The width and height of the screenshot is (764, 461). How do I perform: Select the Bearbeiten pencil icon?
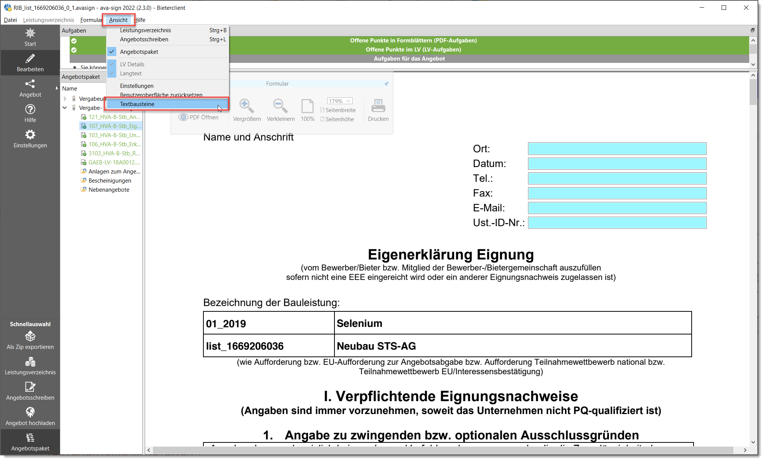click(30, 58)
